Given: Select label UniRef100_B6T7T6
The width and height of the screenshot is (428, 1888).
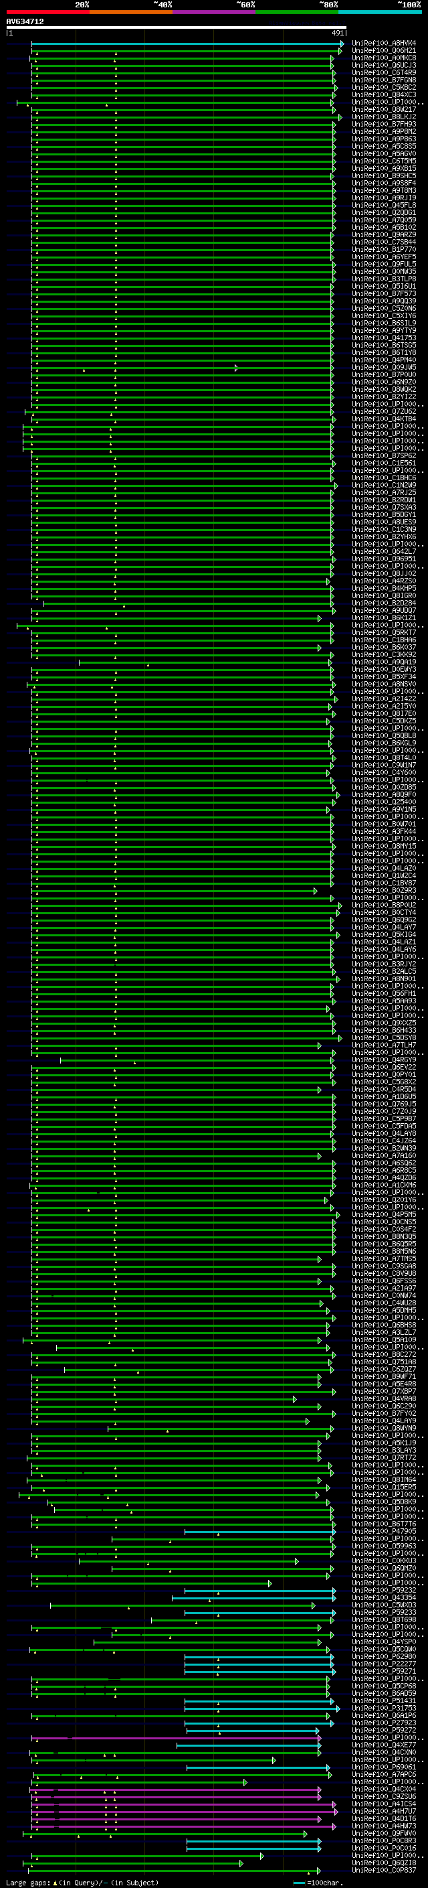Looking at the screenshot, I should pyautogui.click(x=383, y=1524).
